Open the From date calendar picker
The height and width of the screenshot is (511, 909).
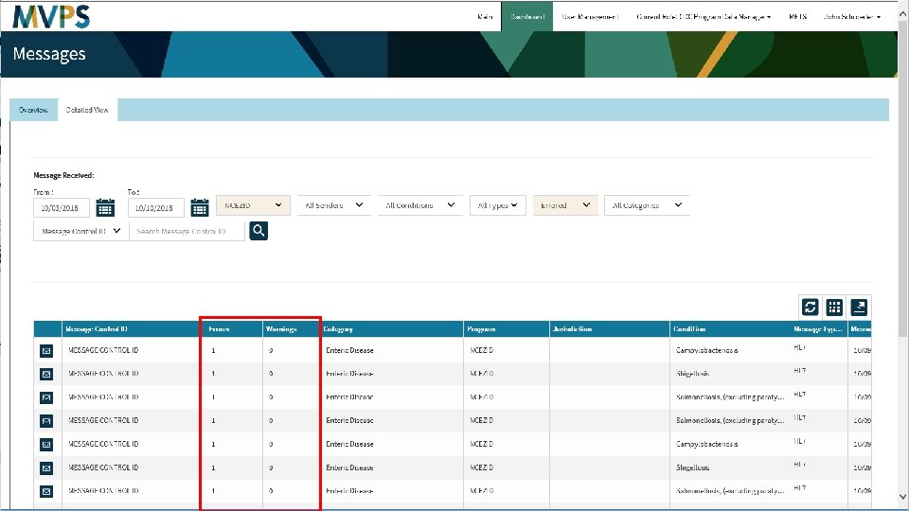(105, 207)
